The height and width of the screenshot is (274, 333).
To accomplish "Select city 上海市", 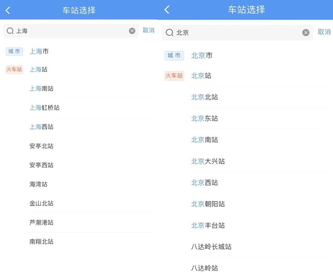I will point(39,51).
